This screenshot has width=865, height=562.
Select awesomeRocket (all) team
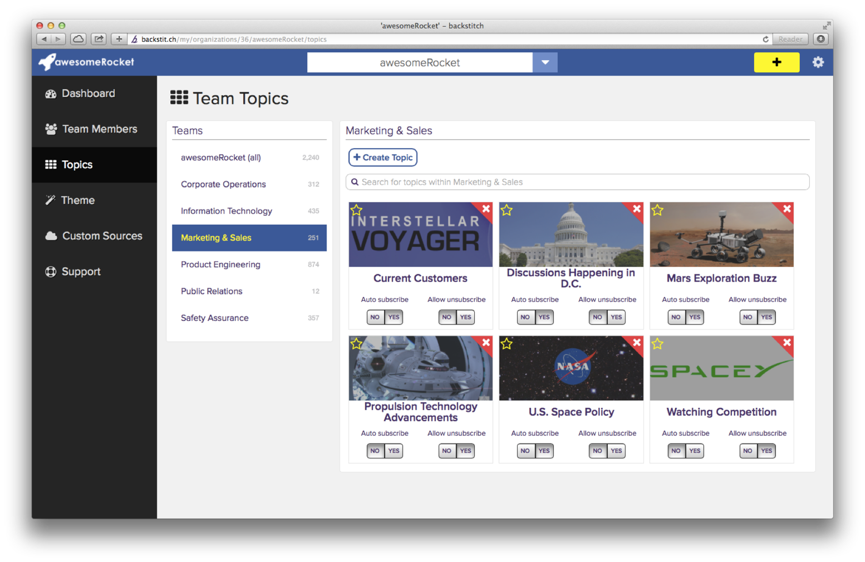[249, 157]
